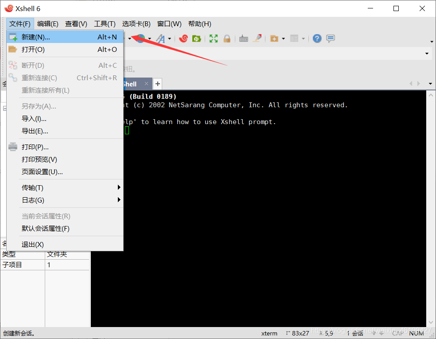Open the font selection tool icon
436x339 pixels.
click(161, 39)
